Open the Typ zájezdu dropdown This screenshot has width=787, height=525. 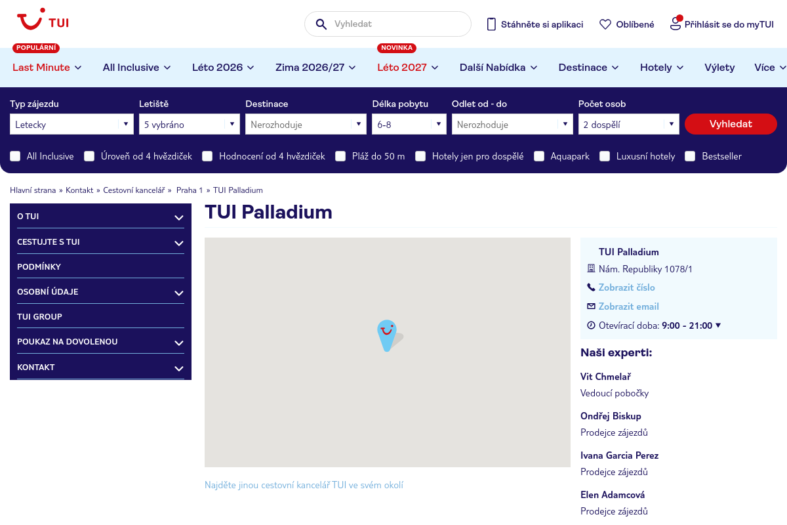pyautogui.click(x=71, y=124)
